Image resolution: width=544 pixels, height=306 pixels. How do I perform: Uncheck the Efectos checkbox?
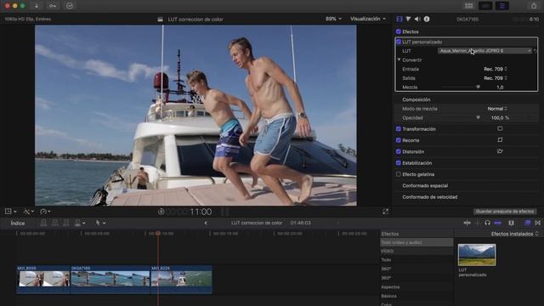(399, 31)
